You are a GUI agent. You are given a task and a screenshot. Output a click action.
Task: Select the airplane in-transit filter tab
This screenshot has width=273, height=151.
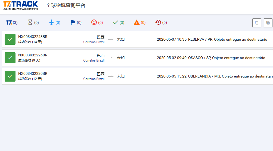(x=54, y=23)
